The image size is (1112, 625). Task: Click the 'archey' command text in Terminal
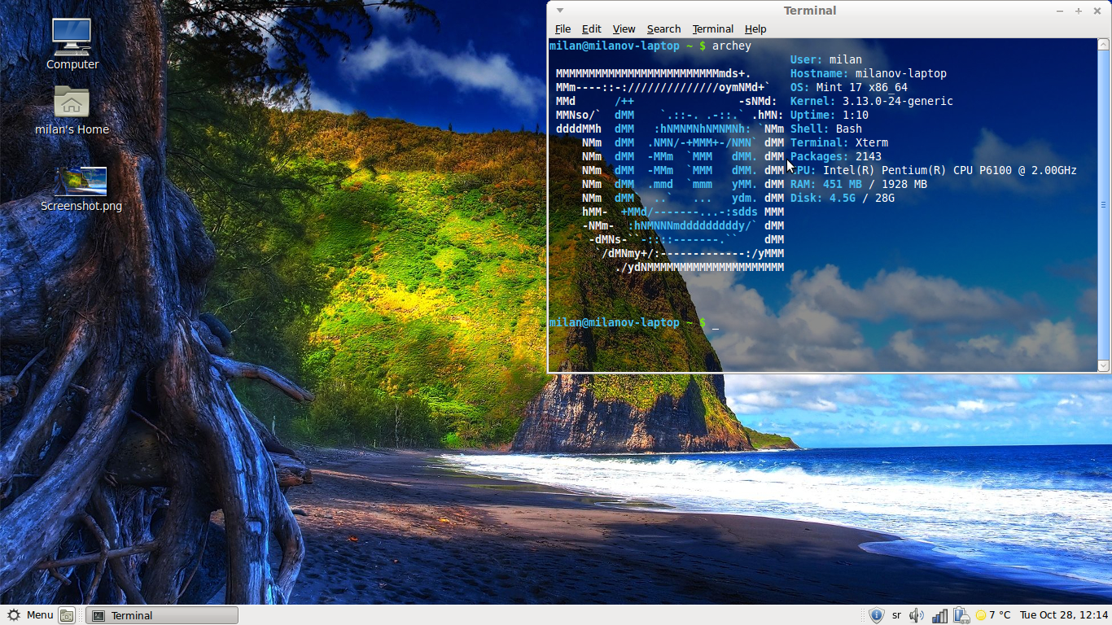(732, 46)
